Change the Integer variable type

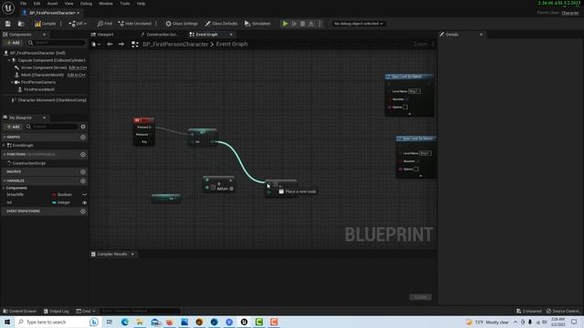[x=61, y=202]
